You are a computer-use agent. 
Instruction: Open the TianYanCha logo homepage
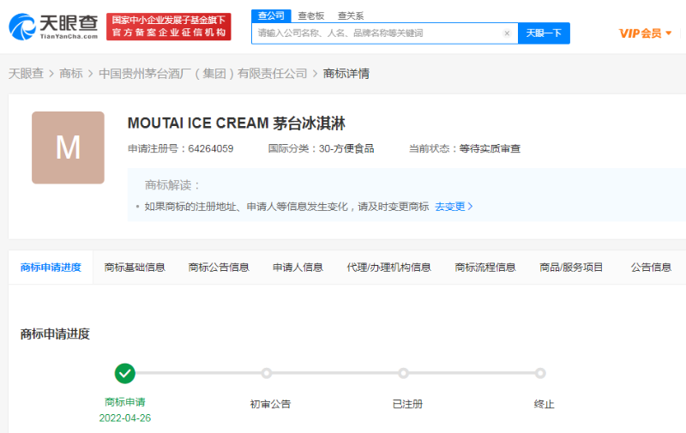(x=53, y=27)
